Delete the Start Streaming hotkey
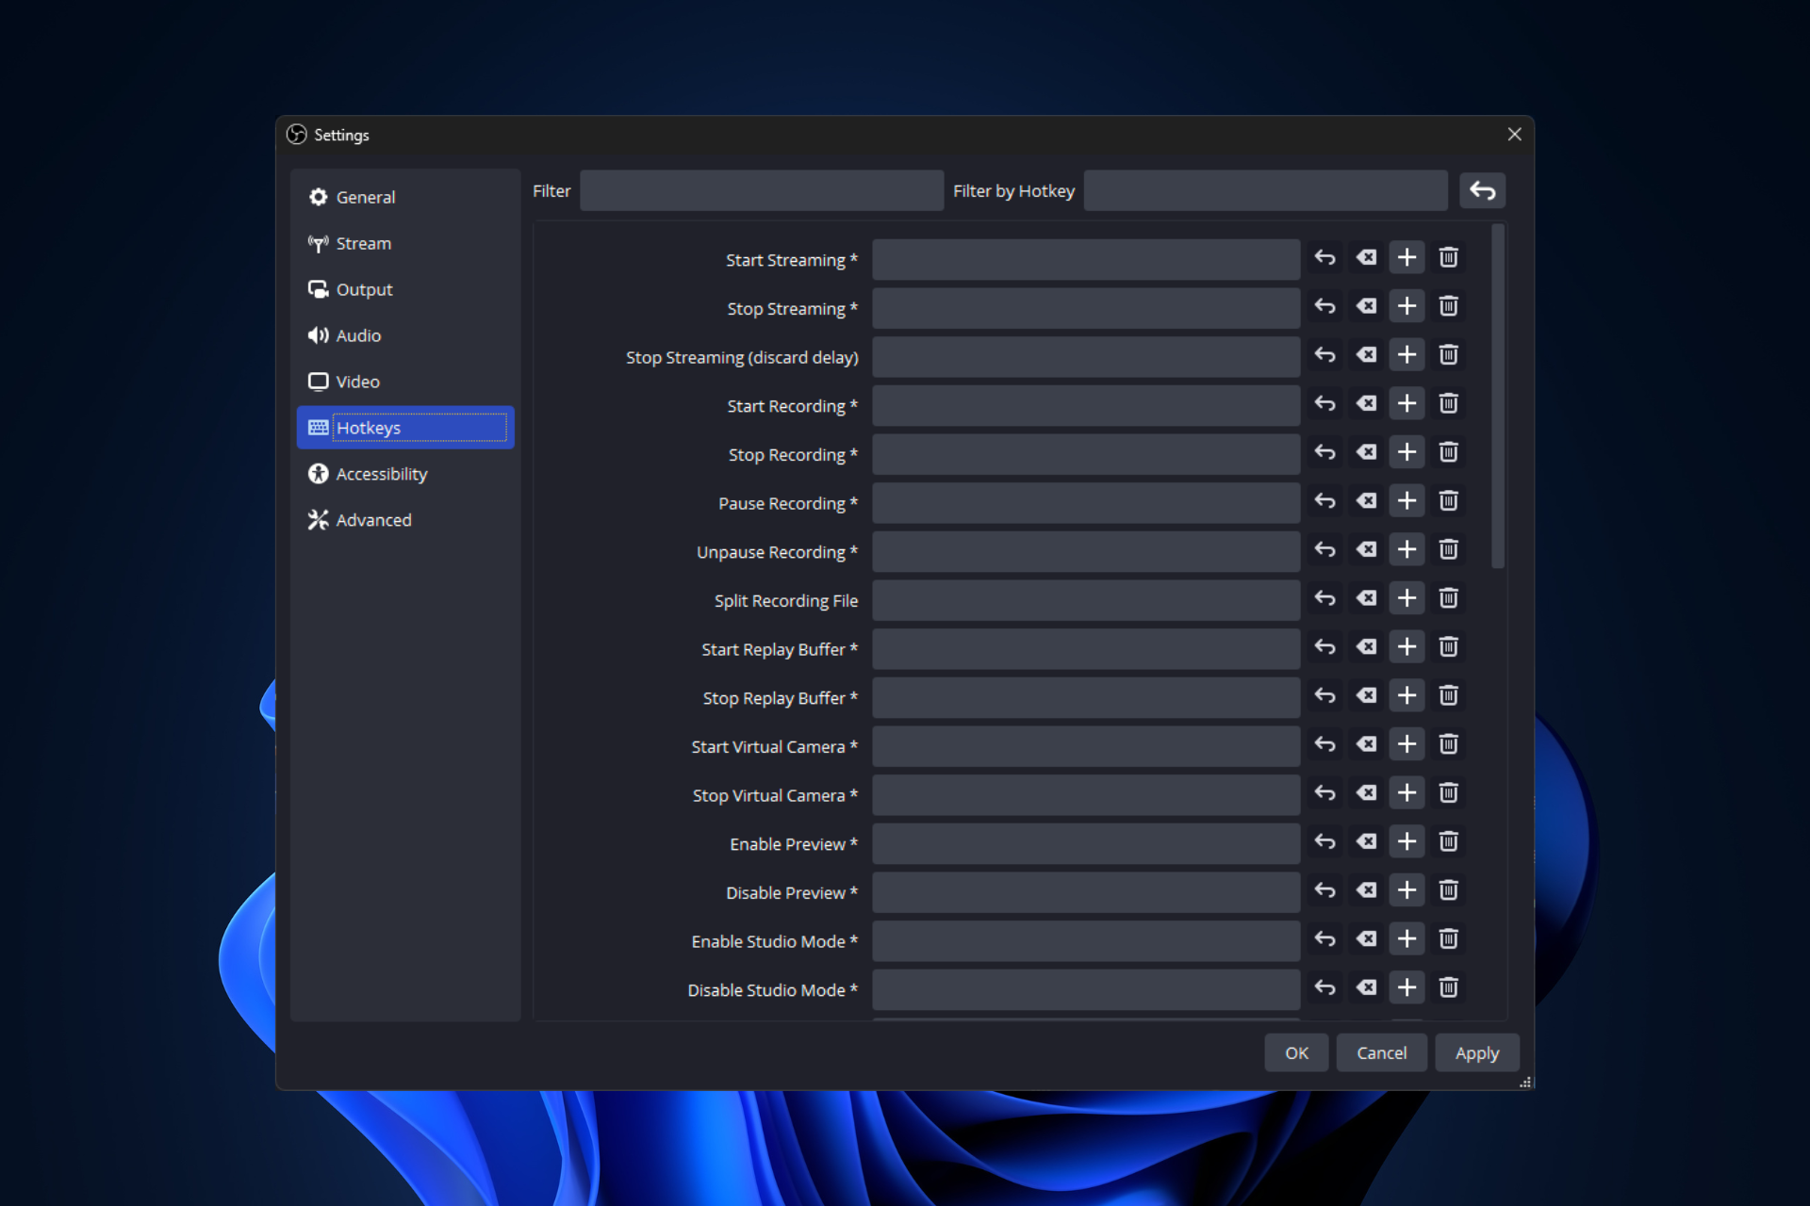 1448,257
